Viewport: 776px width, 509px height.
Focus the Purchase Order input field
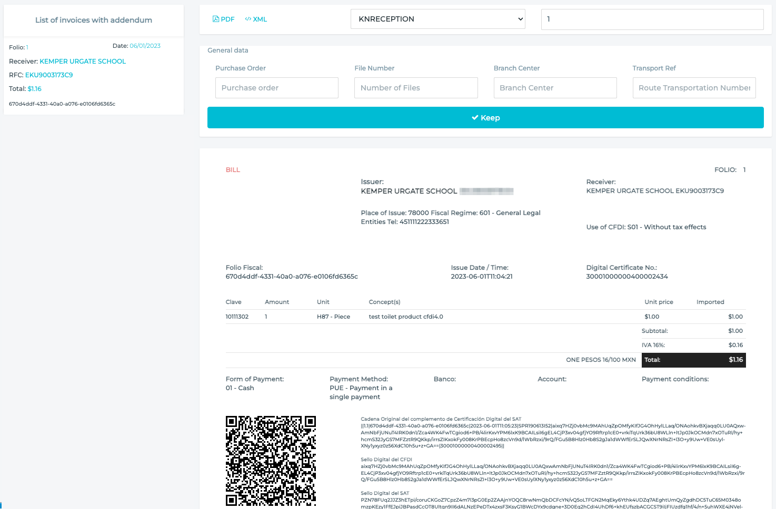(x=277, y=88)
